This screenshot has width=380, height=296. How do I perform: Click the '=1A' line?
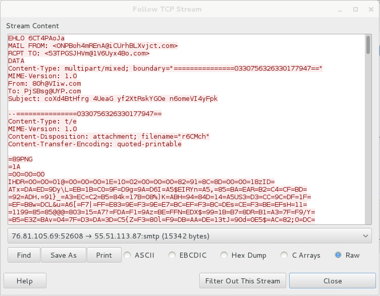point(14,167)
